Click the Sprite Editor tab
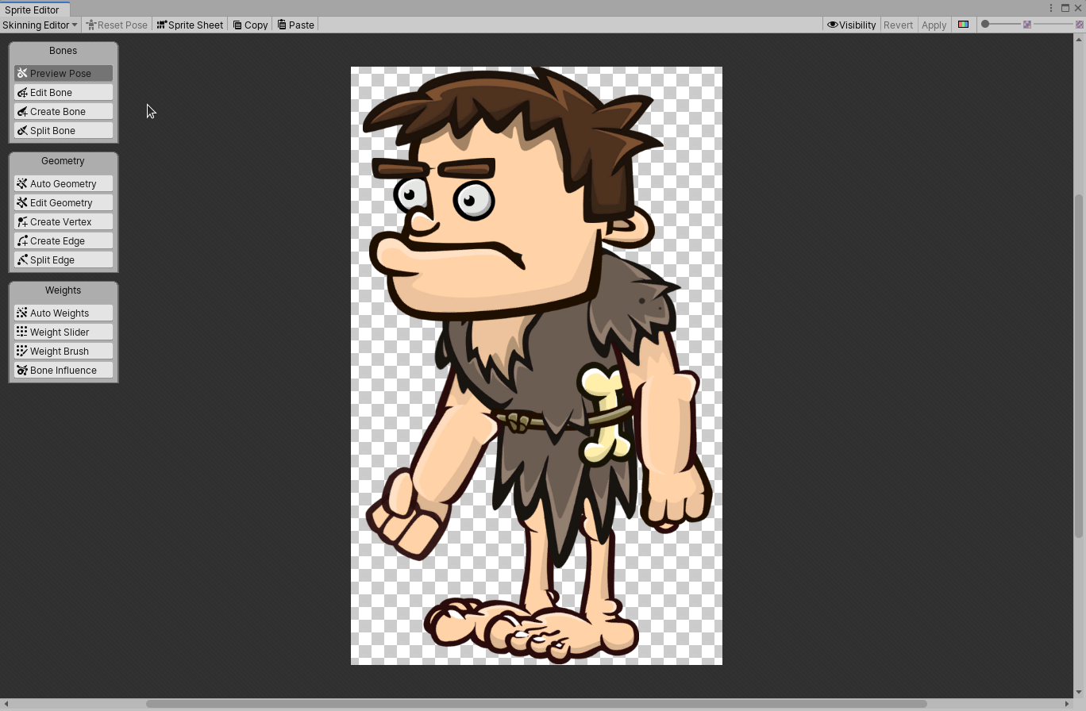This screenshot has height=711, width=1086. (x=32, y=10)
